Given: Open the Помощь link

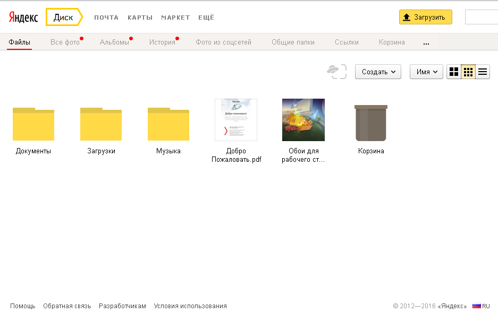Looking at the screenshot, I should point(23,306).
